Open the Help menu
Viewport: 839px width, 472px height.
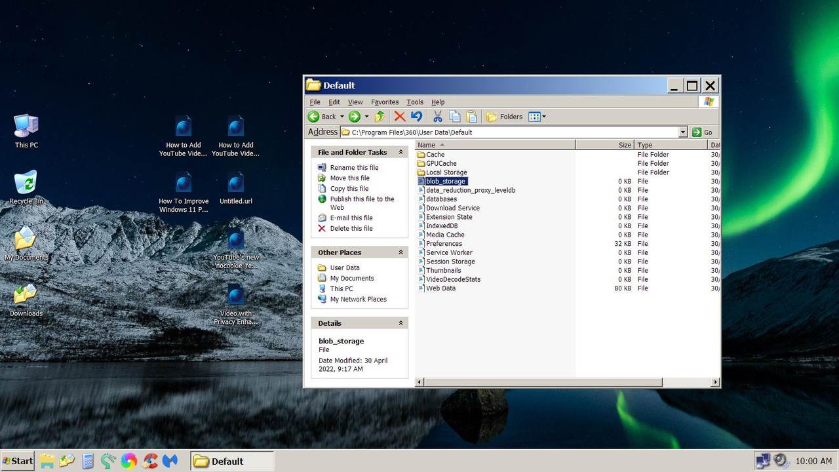click(438, 102)
